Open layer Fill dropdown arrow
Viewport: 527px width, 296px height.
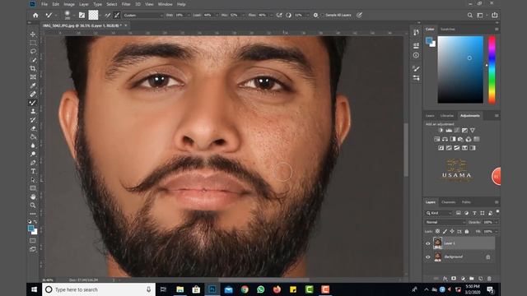click(x=497, y=232)
